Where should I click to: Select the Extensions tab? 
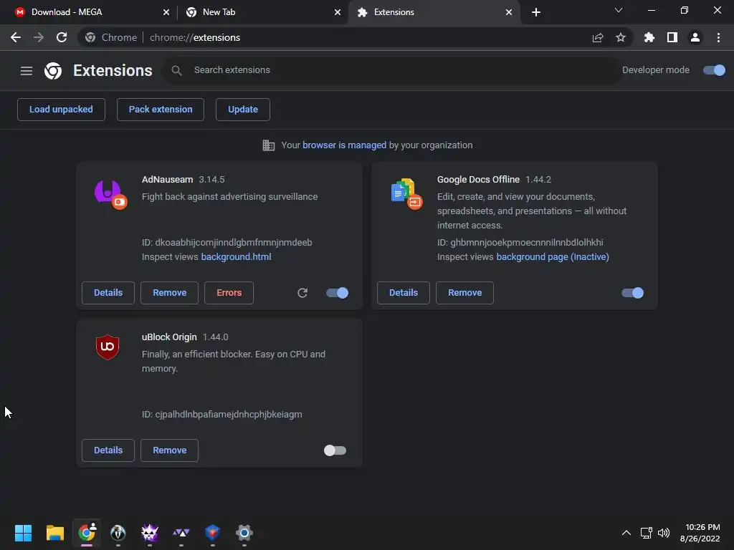tap(434, 12)
